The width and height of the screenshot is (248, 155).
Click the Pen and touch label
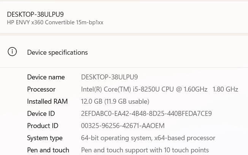click(x=48, y=150)
